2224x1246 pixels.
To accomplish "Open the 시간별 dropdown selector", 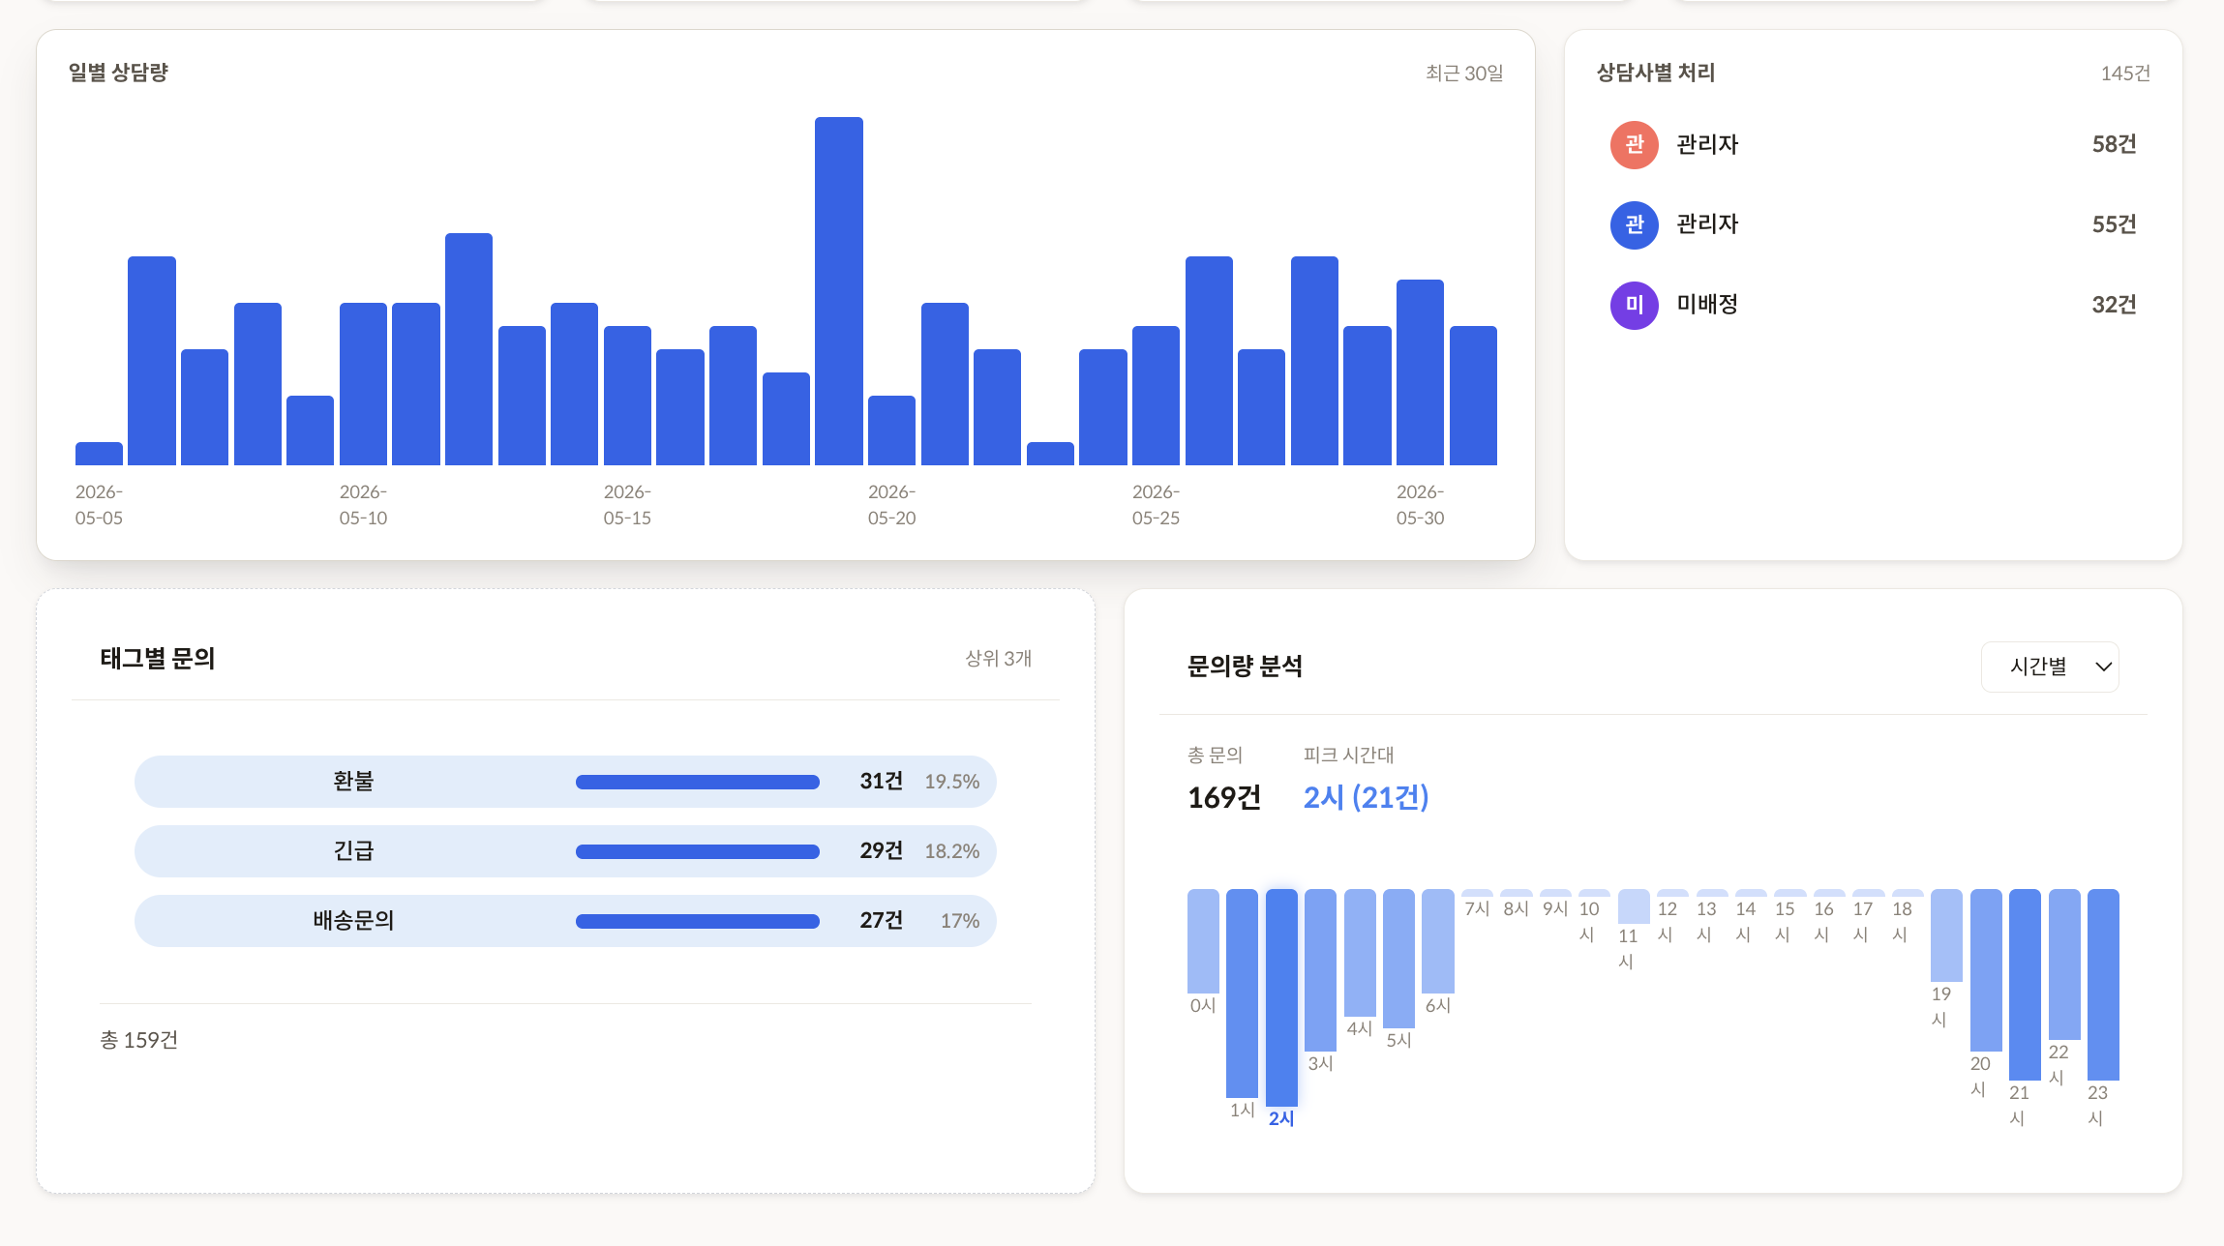I will (2050, 667).
